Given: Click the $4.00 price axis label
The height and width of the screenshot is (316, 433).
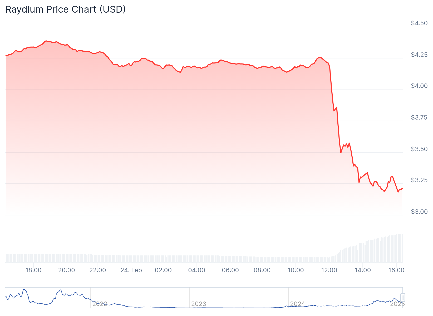Looking at the screenshot, I should [x=419, y=86].
